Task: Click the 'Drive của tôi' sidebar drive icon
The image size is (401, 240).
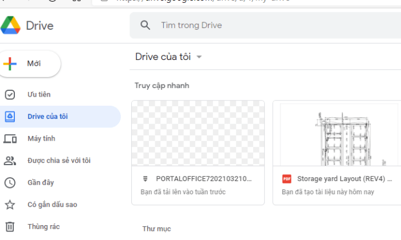Action: coord(10,117)
